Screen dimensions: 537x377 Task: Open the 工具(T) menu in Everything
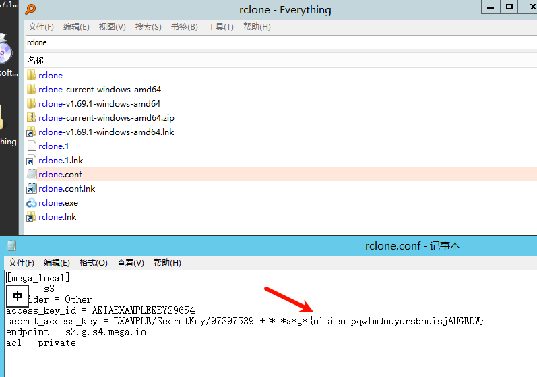pos(220,27)
